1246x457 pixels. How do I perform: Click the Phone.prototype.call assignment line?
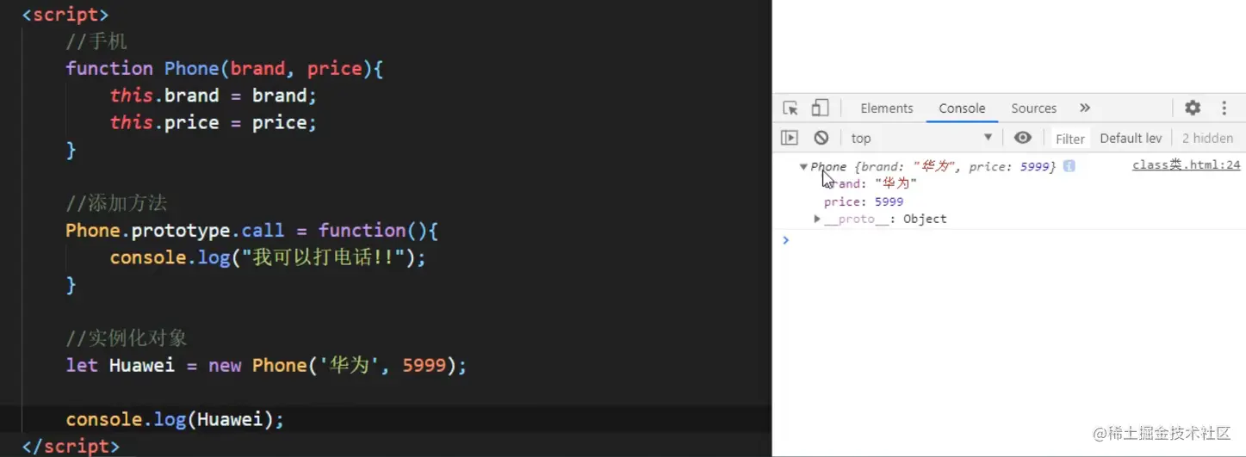point(252,231)
